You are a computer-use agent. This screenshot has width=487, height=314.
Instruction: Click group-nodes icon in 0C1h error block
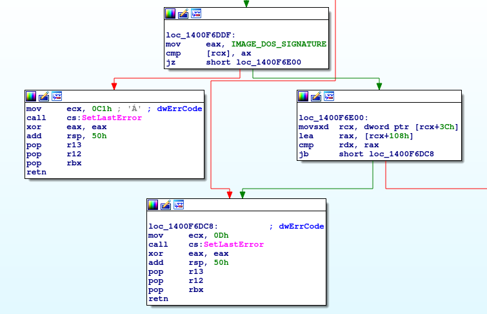(57, 96)
